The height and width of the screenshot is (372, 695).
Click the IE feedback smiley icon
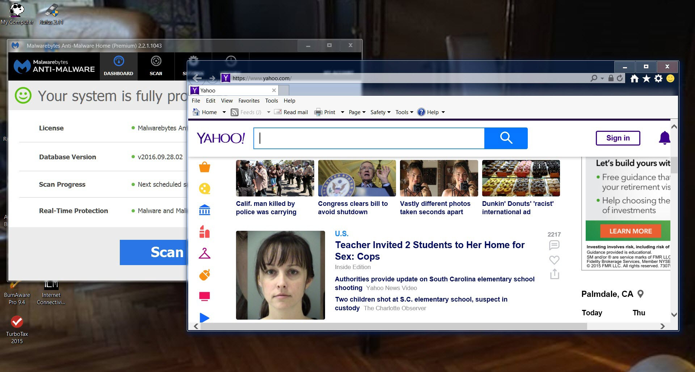(670, 78)
